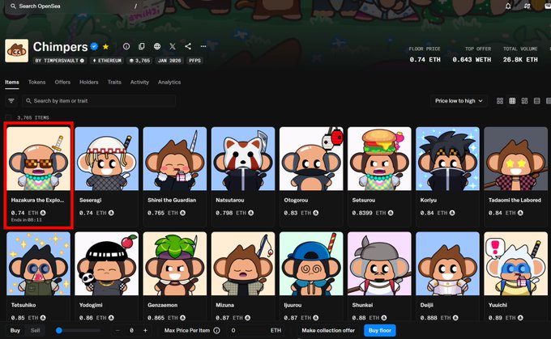Click the minus stepper in sweep bar
The width and height of the screenshot is (551, 339).
pos(117,330)
